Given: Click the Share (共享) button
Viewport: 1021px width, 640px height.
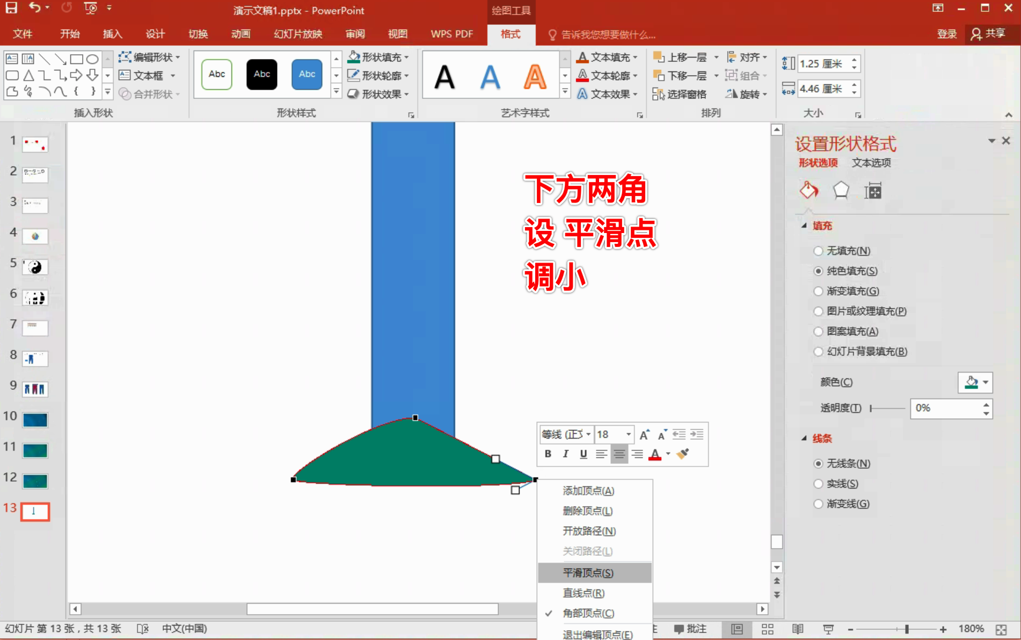Looking at the screenshot, I should pos(988,34).
